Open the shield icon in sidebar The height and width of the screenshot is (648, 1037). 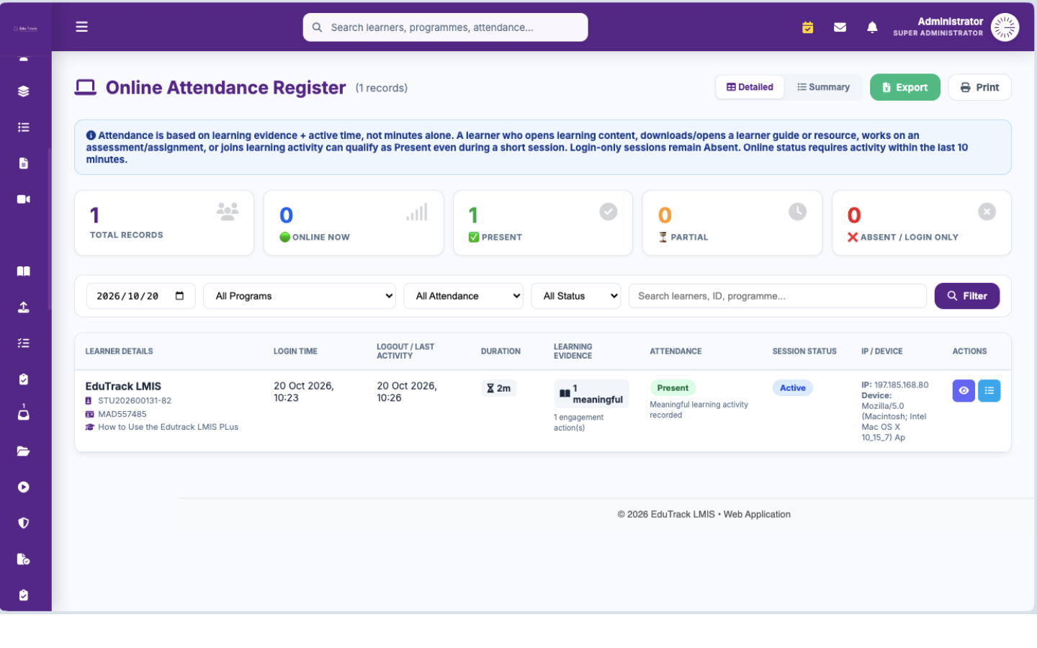(24, 523)
